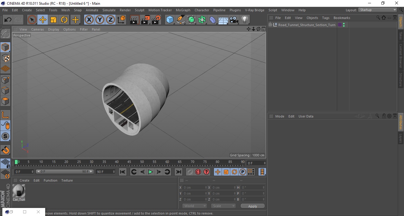The width and height of the screenshot is (404, 216).
Task: Select the Live Selection tool
Action: tap(32, 20)
